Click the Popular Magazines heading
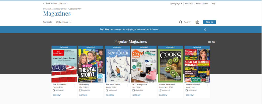 pos(130,41)
